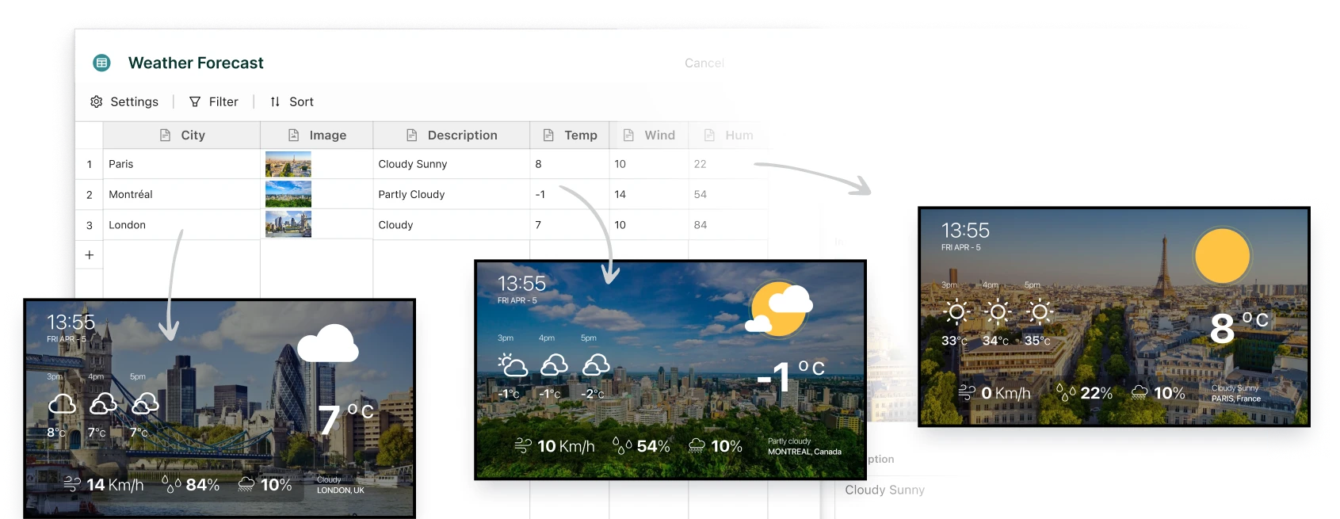Image resolution: width=1340 pixels, height=519 pixels.
Task: Click the Cloudy Sunny description cell
Action: 452,164
